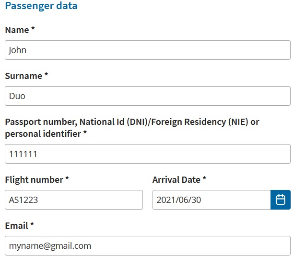Image resolution: width=294 pixels, height=256 pixels.
Task: Click into the Name input field
Action: point(147,50)
